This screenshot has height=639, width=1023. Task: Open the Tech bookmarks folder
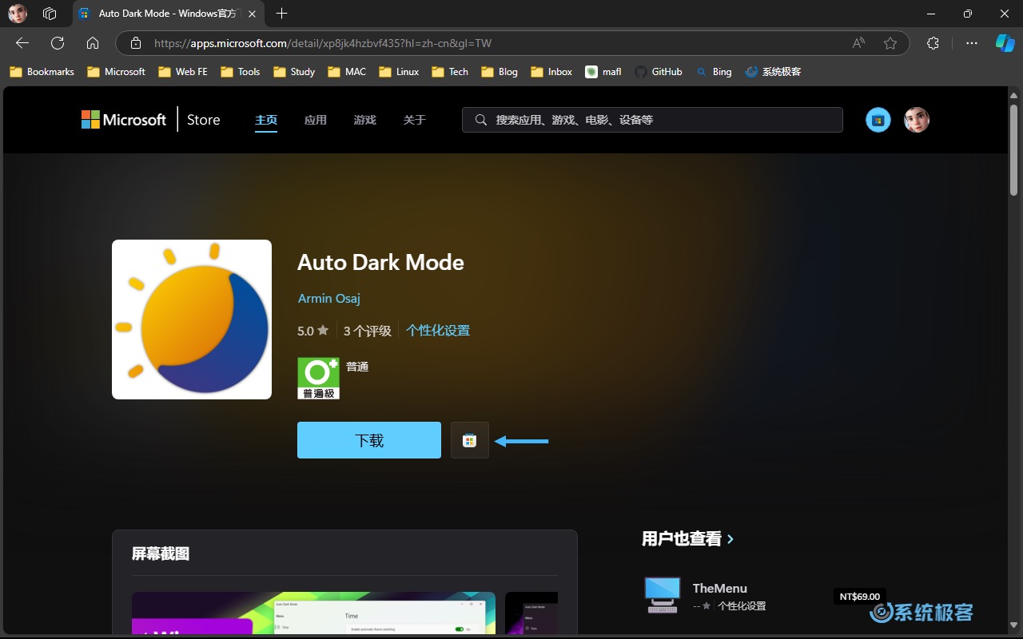pos(450,72)
